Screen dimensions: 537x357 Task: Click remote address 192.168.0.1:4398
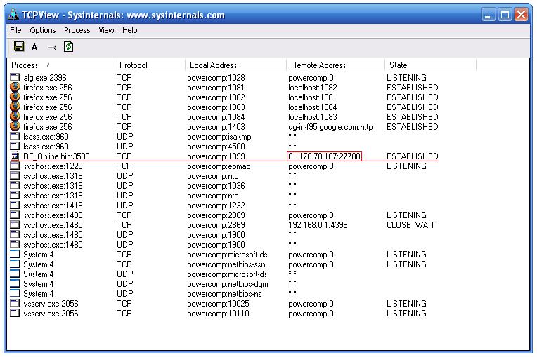[318, 224]
